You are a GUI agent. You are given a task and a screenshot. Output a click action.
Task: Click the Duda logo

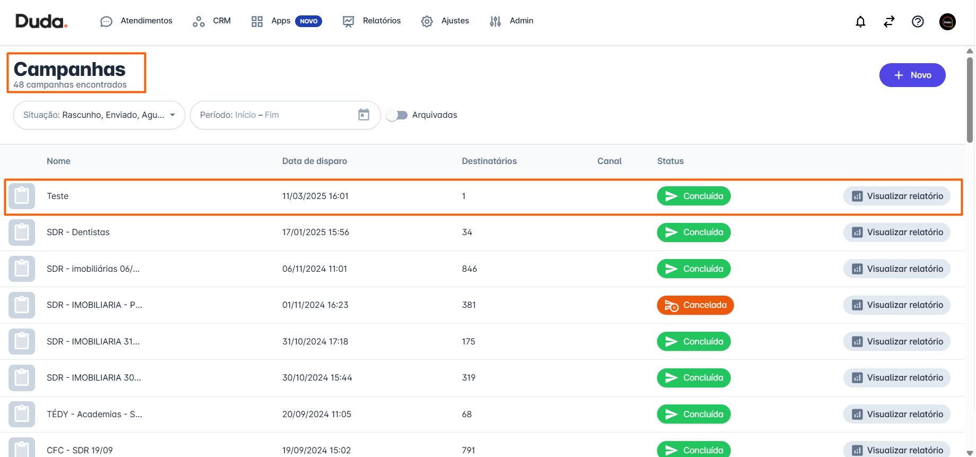41,21
